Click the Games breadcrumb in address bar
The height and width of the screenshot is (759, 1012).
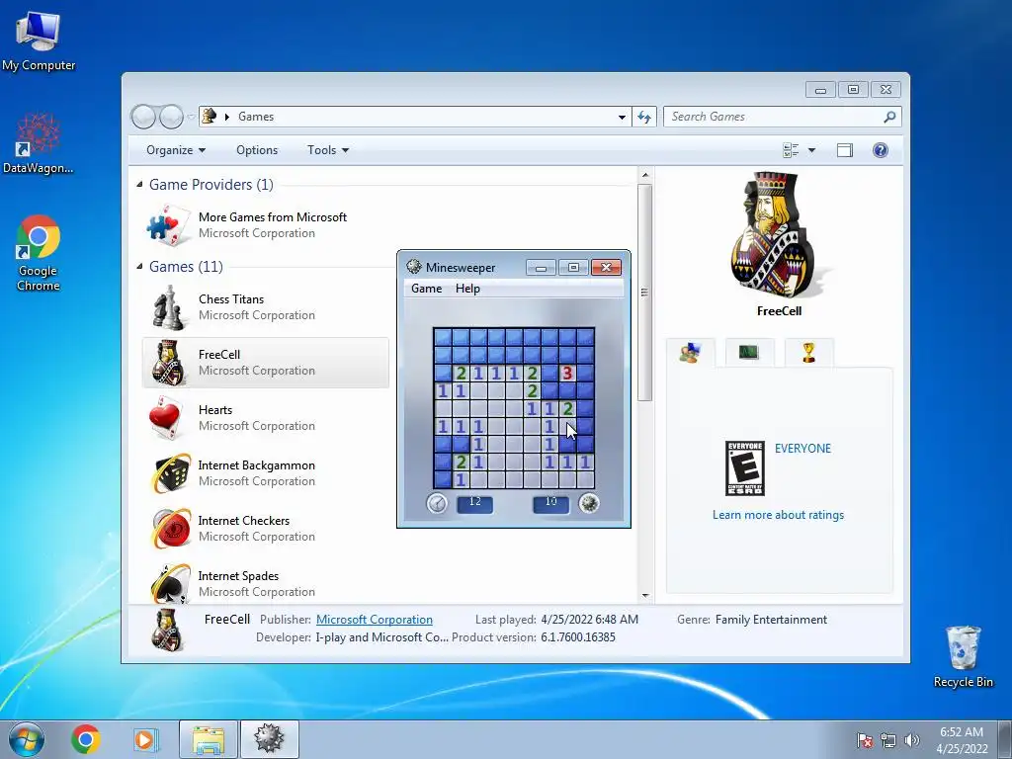(256, 117)
